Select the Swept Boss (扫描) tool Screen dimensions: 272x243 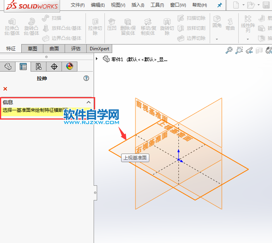[x=51, y=18]
